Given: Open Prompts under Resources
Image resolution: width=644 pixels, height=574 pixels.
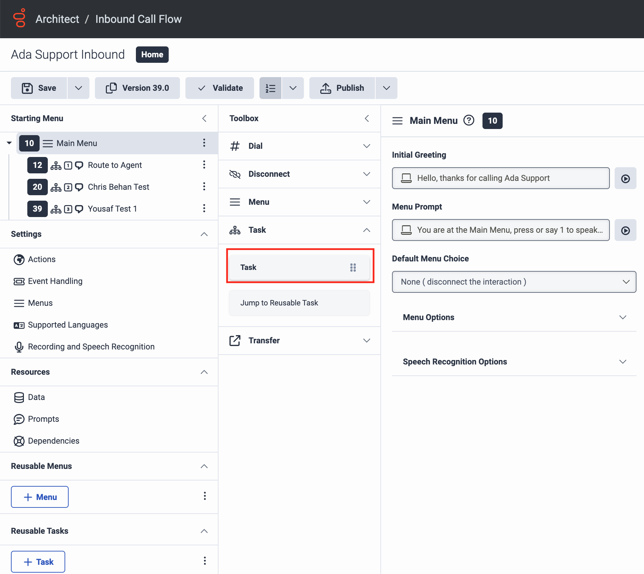Looking at the screenshot, I should 43,419.
